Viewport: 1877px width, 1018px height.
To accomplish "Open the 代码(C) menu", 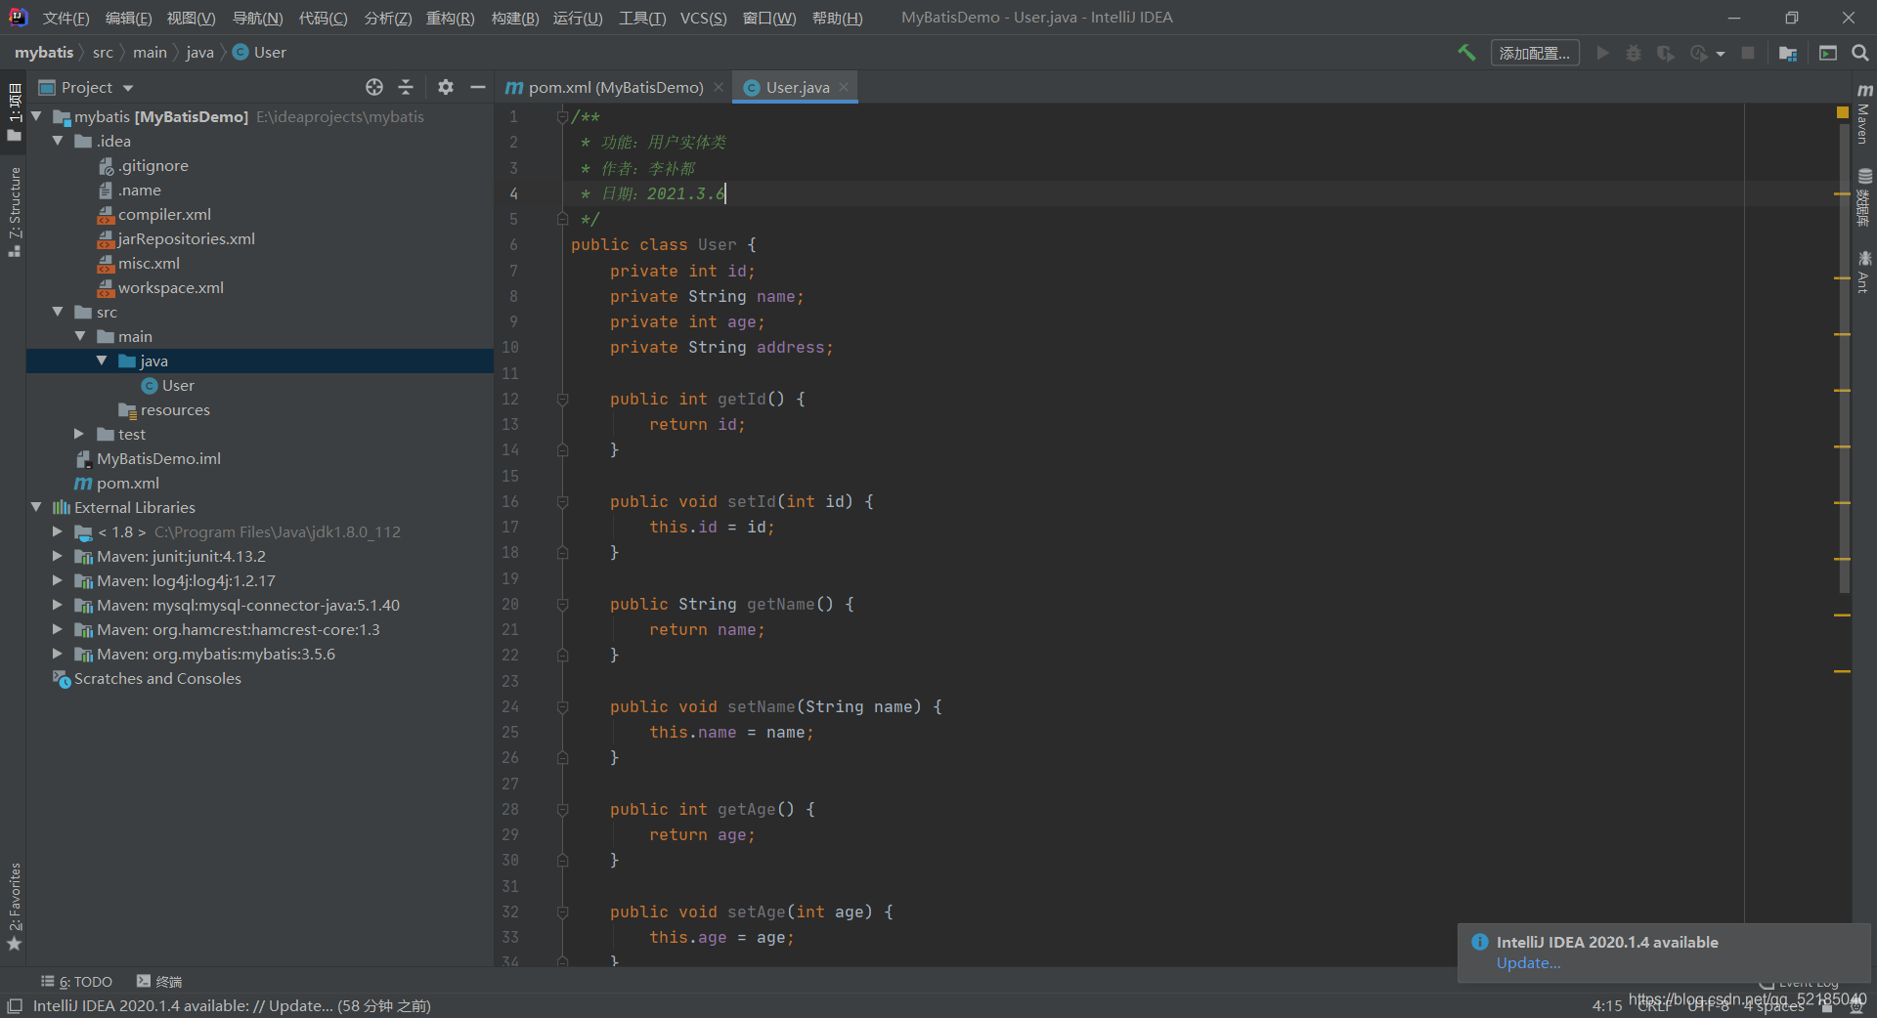I will click(323, 18).
